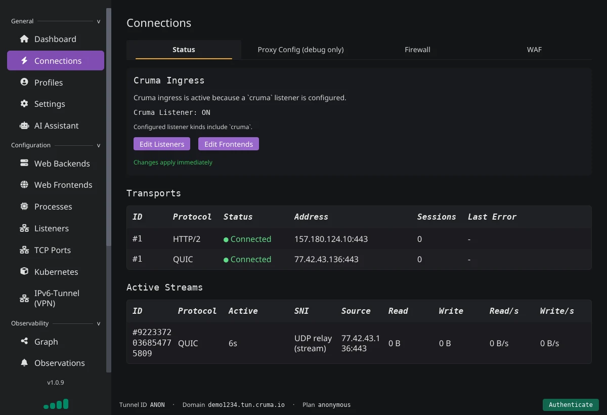Click the IPv6-Tunnel network icon

(24, 299)
